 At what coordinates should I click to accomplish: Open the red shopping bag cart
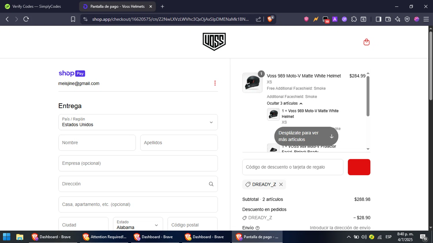(367, 42)
